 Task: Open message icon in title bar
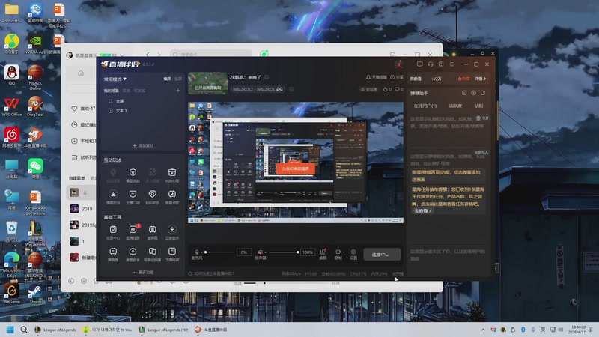[x=420, y=64]
